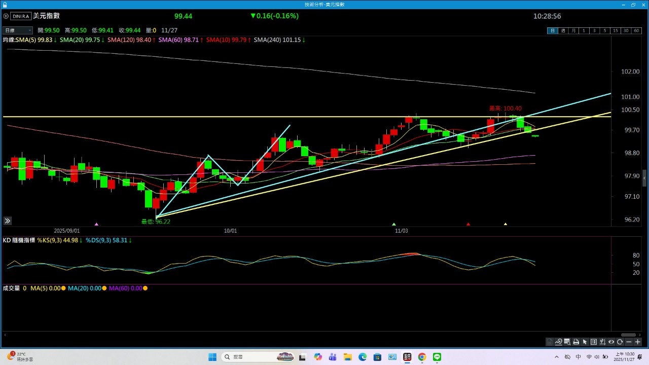Switch to the 60 minute timeframe
649x365 pixels.
(x=636, y=30)
